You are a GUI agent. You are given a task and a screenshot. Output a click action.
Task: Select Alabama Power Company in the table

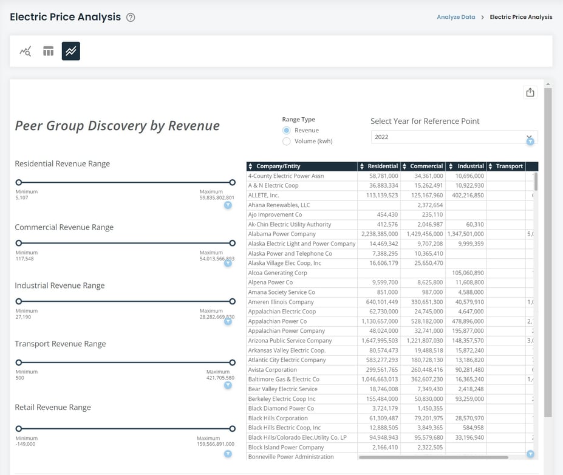282,234
